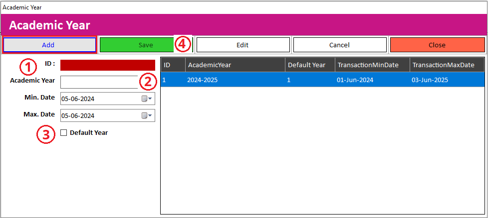Select the 2024-2025 academic year row

click(235, 80)
